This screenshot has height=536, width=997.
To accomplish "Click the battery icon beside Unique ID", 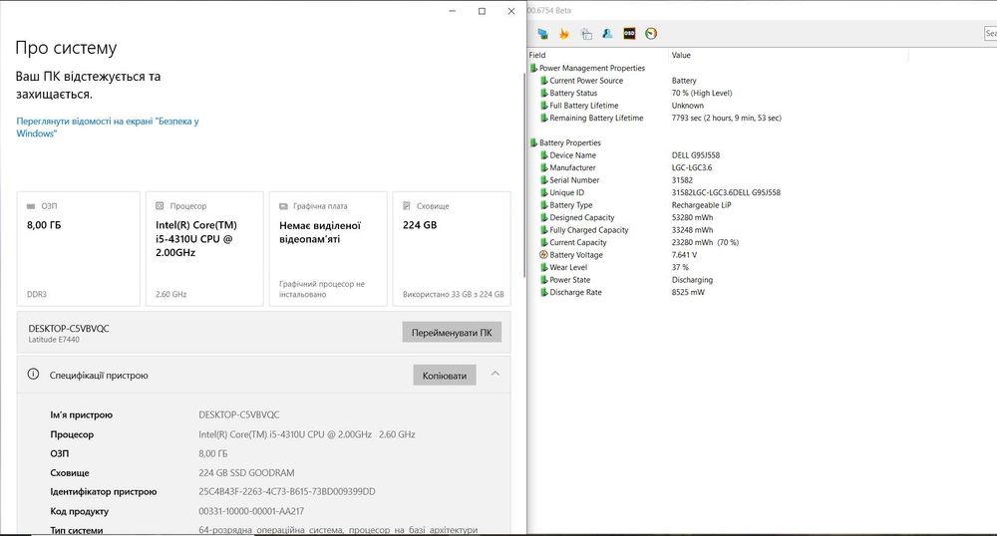I will [543, 192].
